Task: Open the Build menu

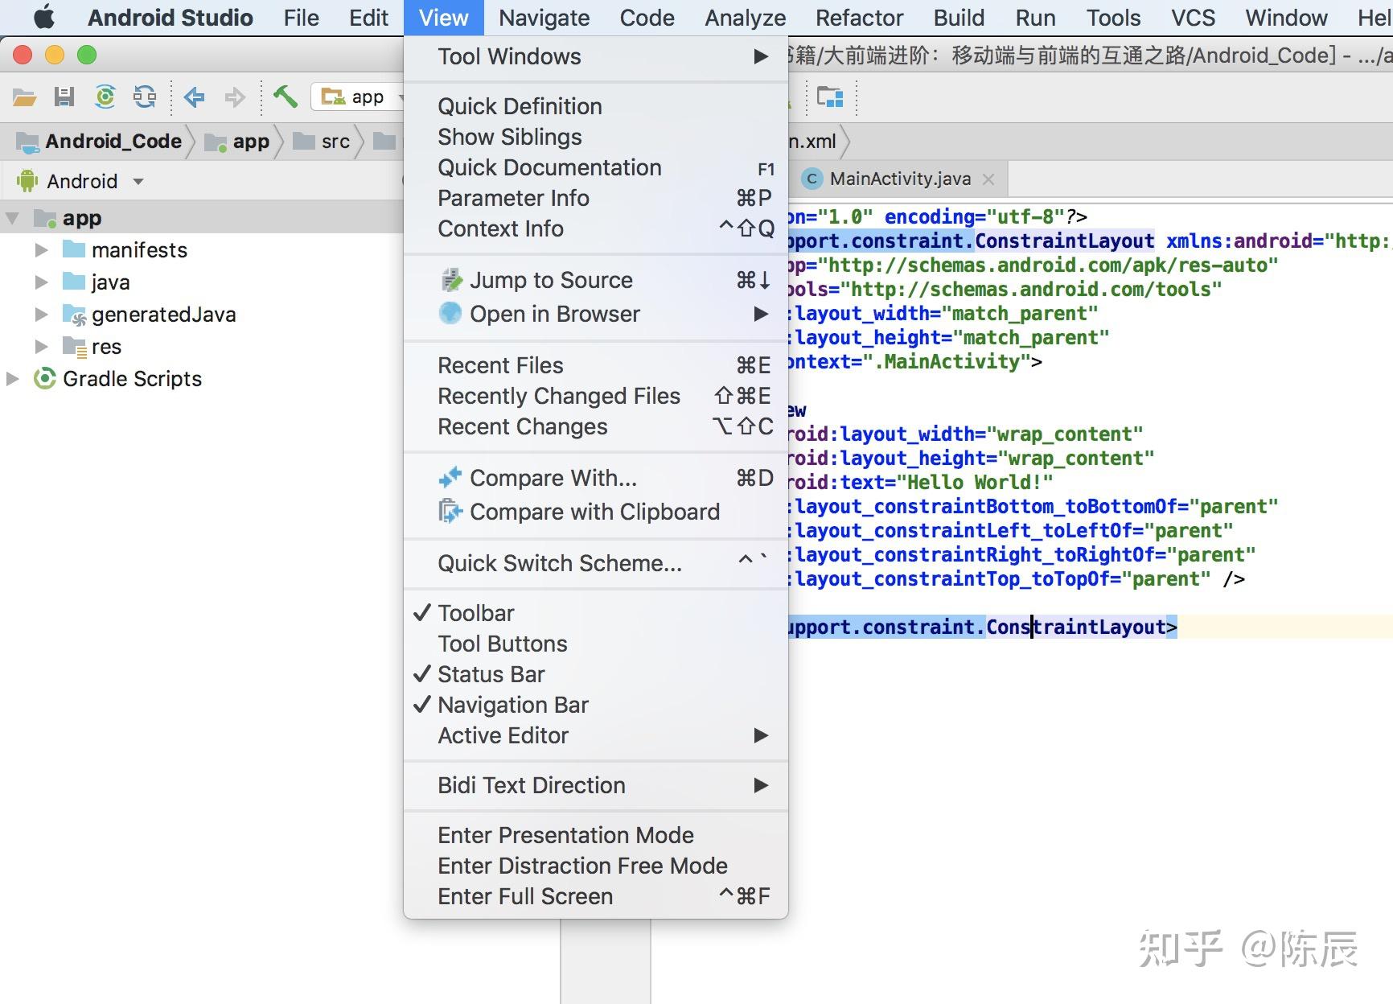Action: tap(959, 18)
